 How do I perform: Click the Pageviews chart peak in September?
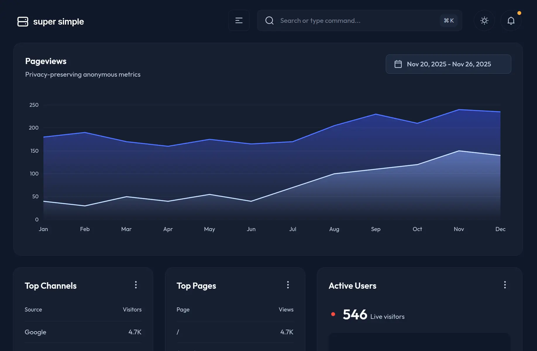tap(376, 114)
